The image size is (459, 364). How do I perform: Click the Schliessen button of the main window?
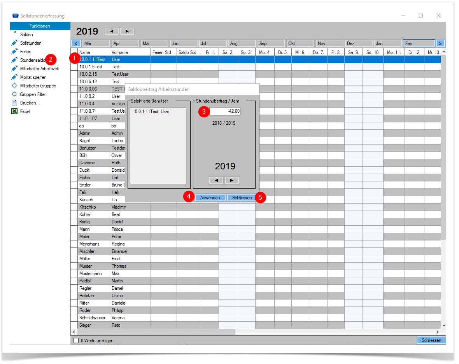click(431, 340)
